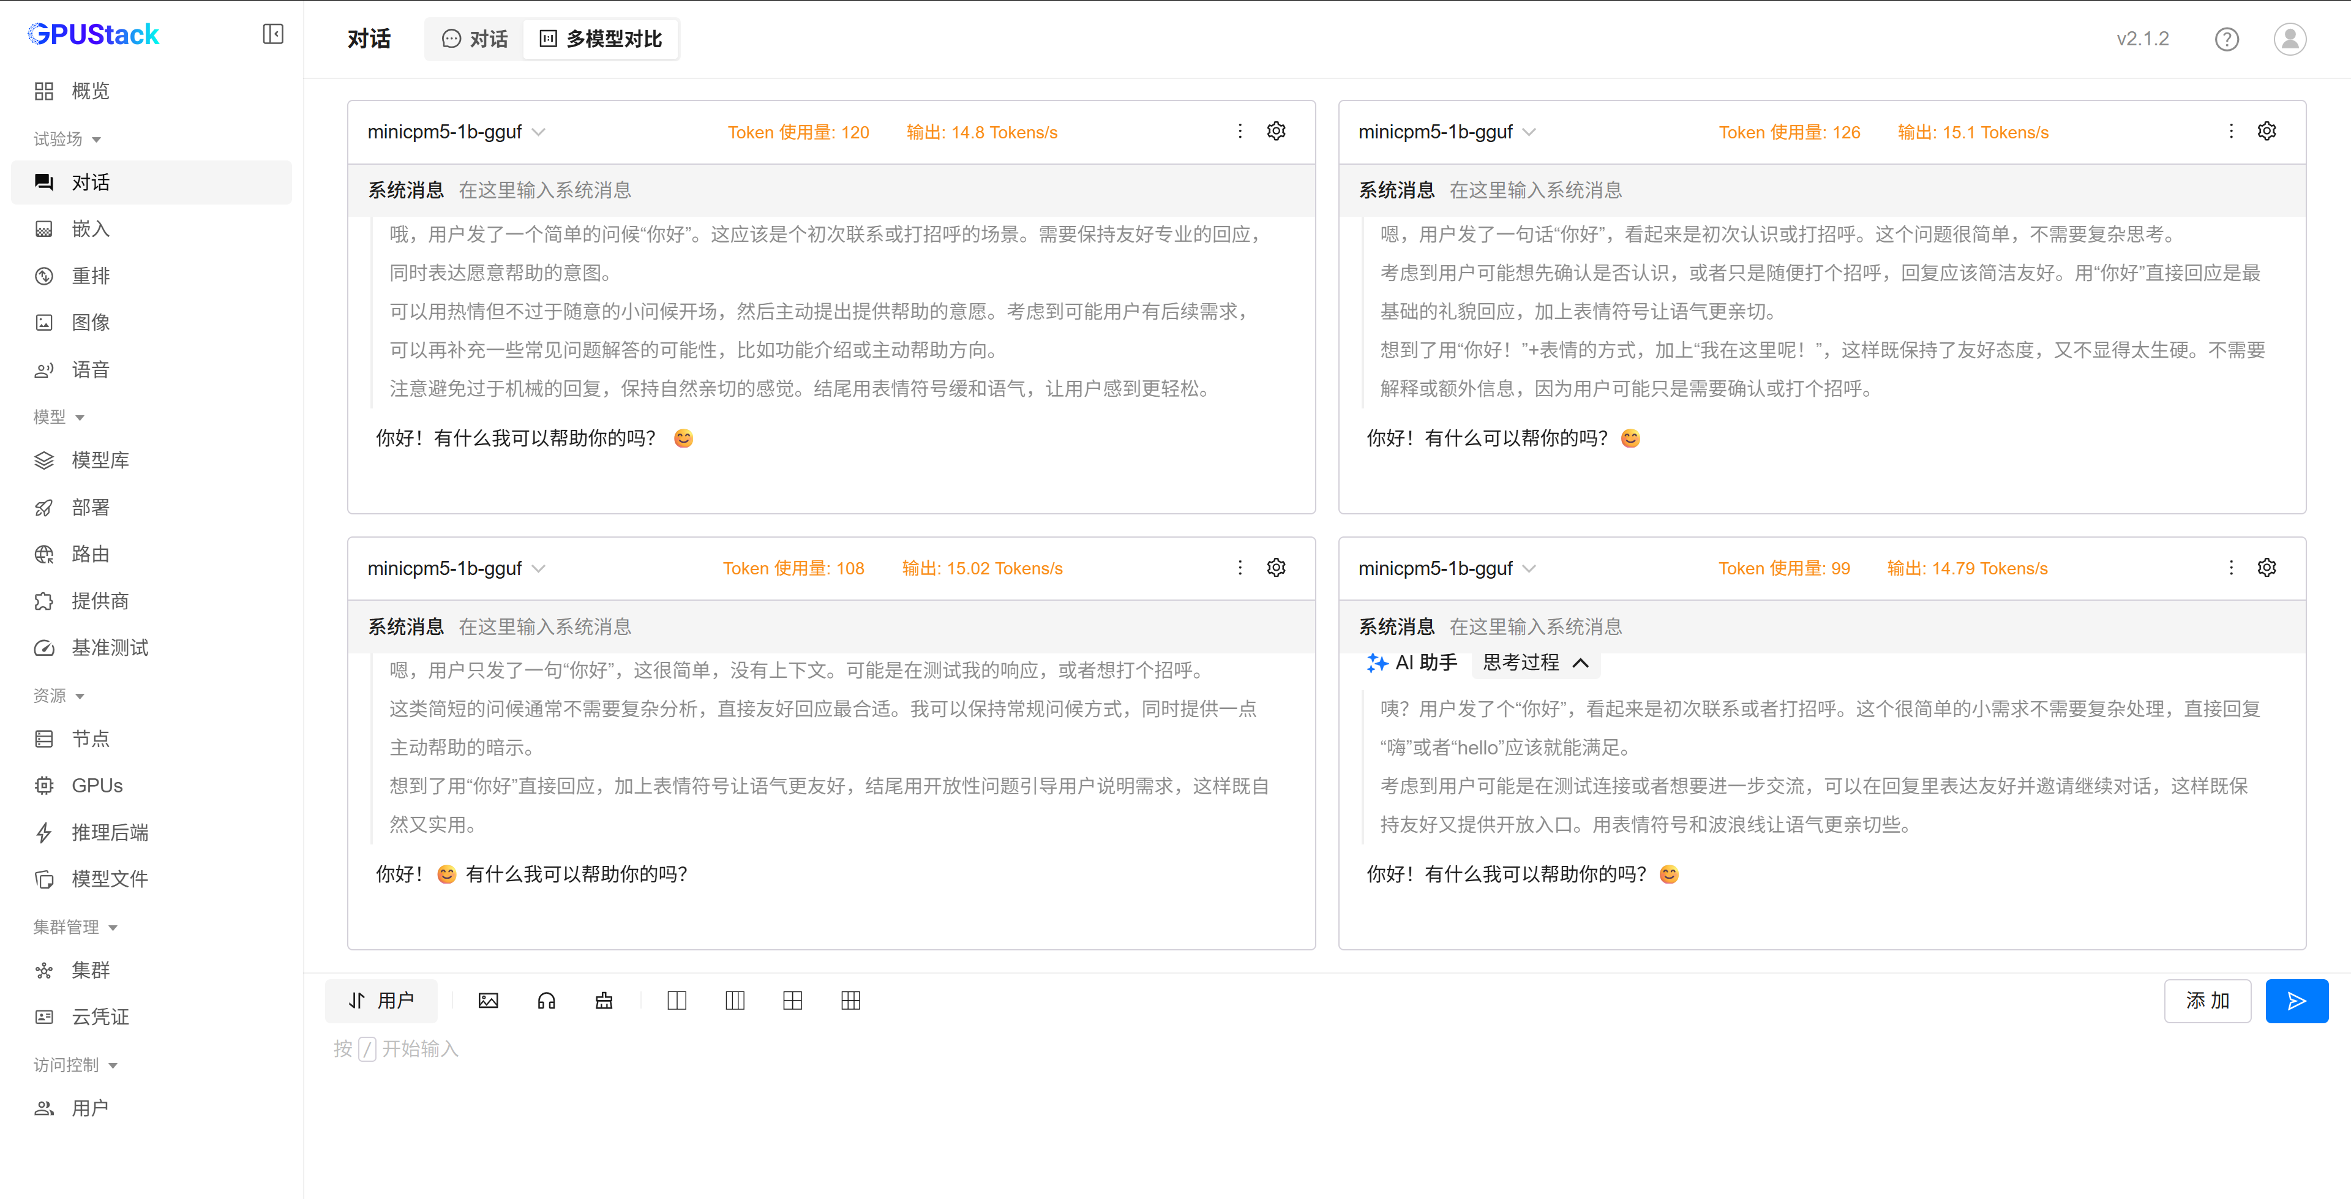Open 重排 in the sidebar
This screenshot has height=1199, width=2351.
click(151, 276)
